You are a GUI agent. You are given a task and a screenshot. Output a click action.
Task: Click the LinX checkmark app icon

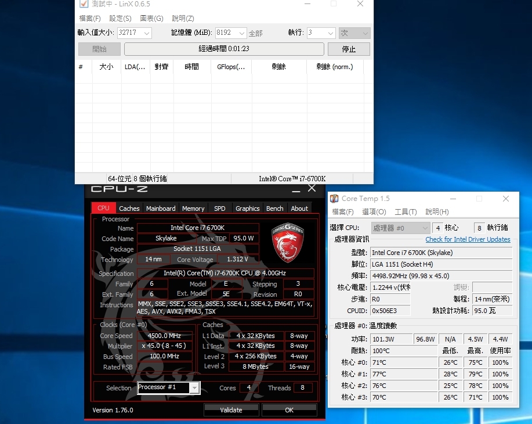pyautogui.click(x=84, y=3)
